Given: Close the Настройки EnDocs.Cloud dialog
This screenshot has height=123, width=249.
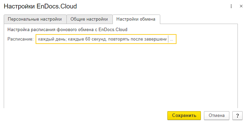Looking at the screenshot, I should (x=241, y=6).
